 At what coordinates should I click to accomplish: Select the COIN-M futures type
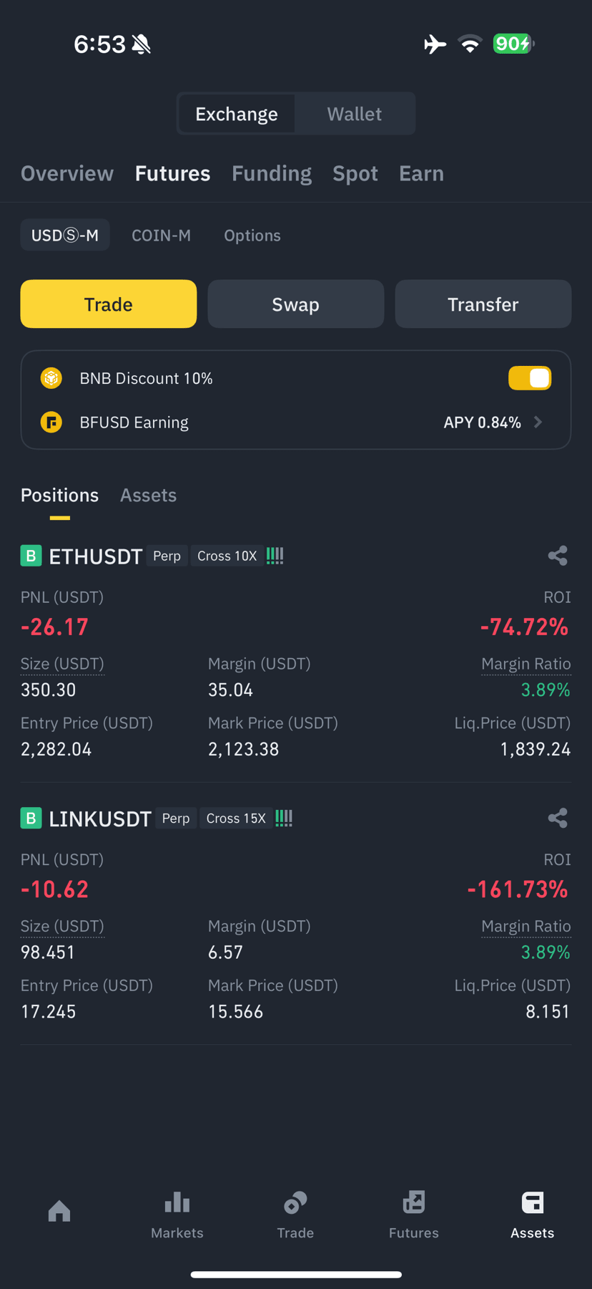pyautogui.click(x=162, y=235)
